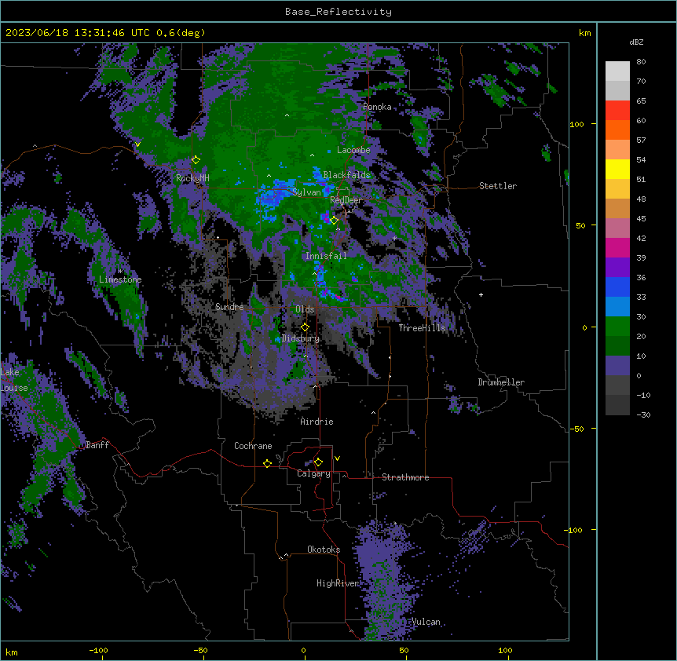Click the Sylvan label on the map
This screenshot has width=677, height=661.
click(x=306, y=192)
